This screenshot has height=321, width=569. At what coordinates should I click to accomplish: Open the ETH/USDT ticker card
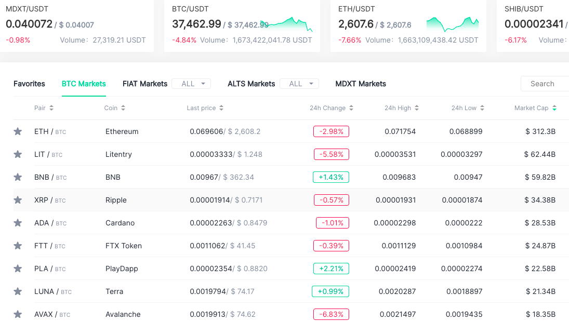click(x=408, y=26)
